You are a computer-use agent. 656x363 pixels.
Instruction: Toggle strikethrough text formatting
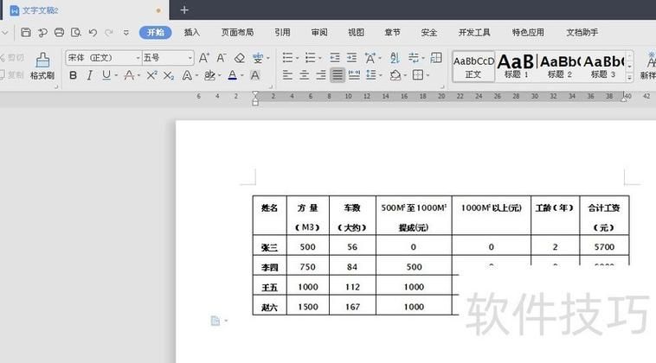click(x=129, y=75)
